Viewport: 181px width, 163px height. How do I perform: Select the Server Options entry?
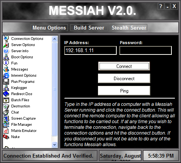click(23, 45)
